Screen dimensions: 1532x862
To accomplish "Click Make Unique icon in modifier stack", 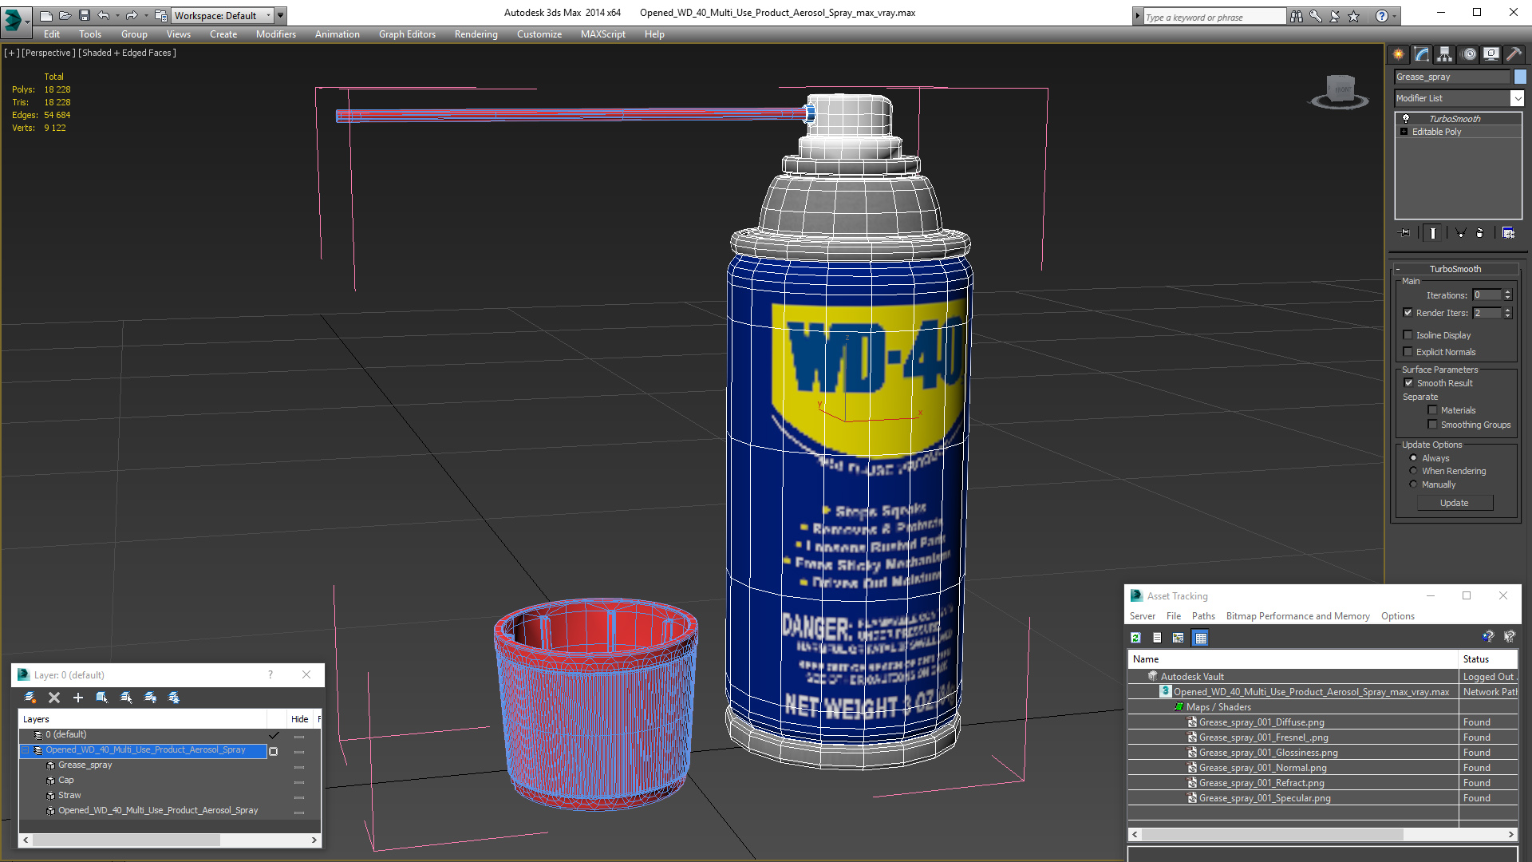I will point(1460,233).
